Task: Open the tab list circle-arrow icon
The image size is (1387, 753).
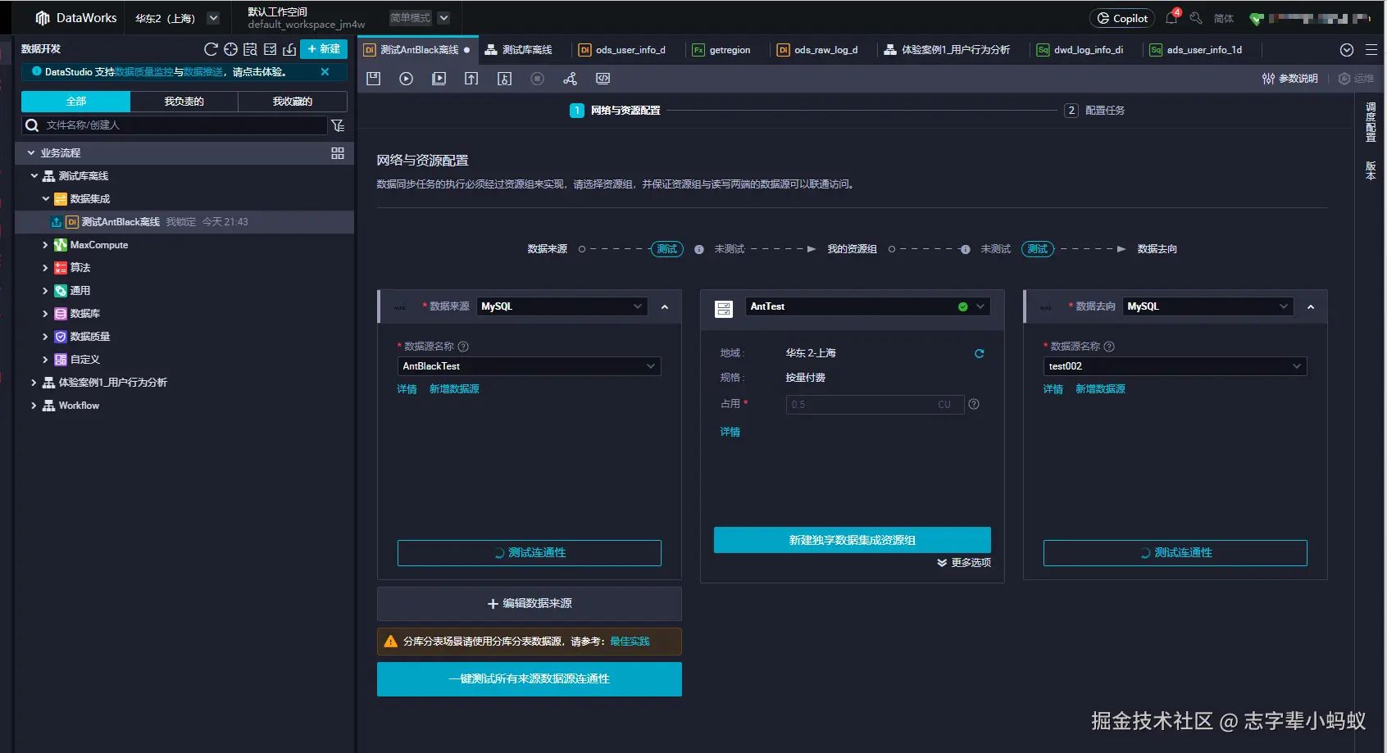Action: point(1347,50)
